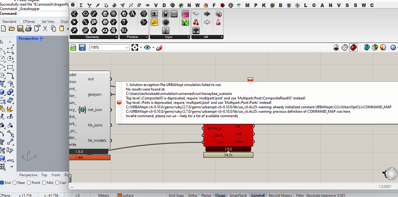Open the Params tab in the Grasshopper ribbon
The image size is (398, 197).
73,5
